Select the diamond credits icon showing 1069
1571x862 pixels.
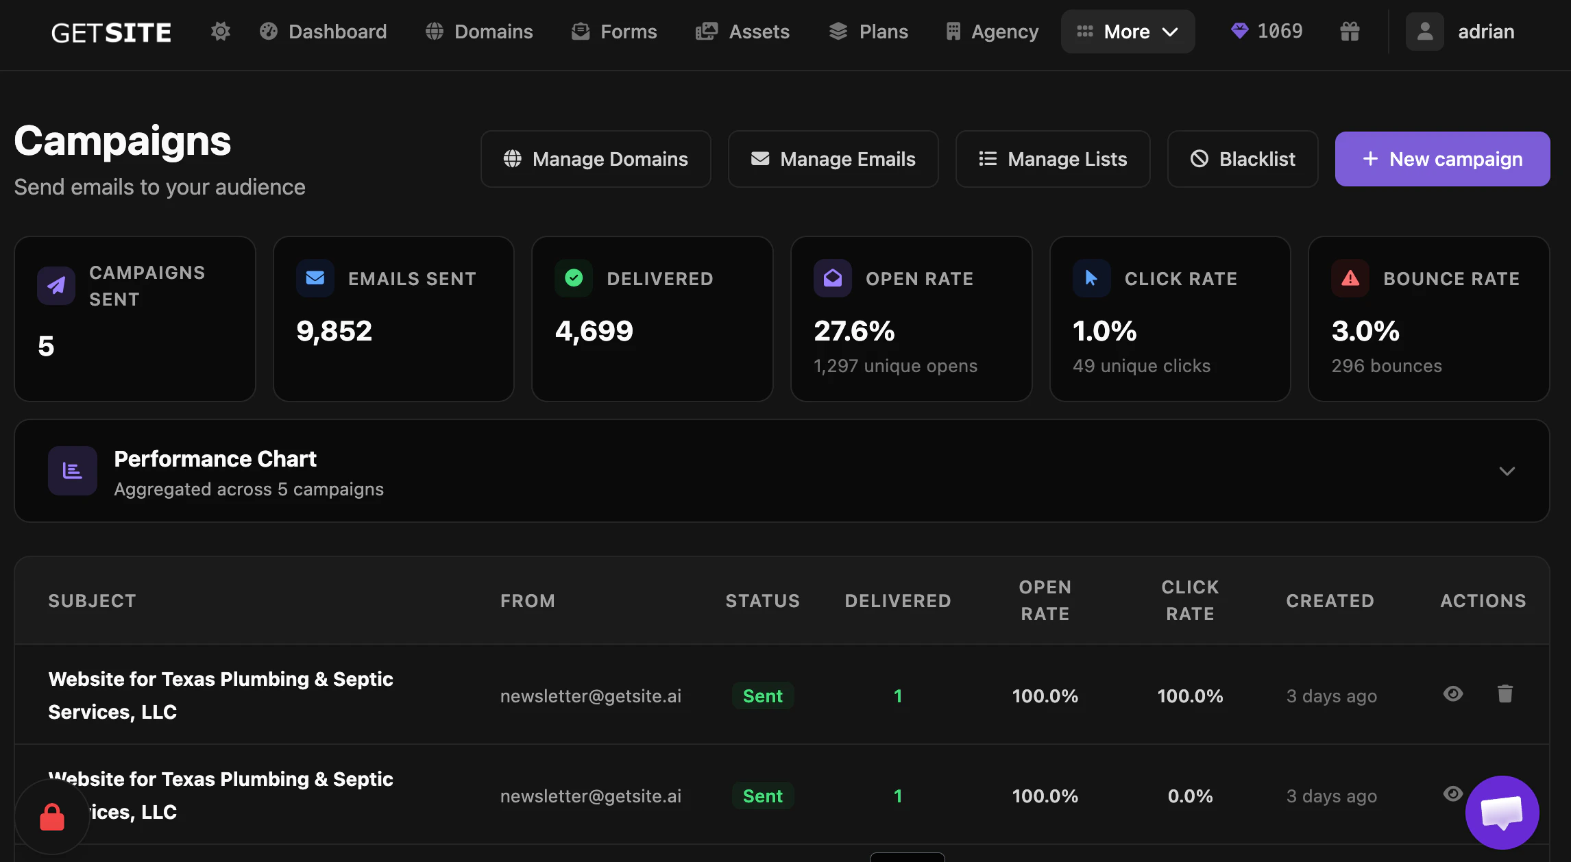click(1265, 31)
